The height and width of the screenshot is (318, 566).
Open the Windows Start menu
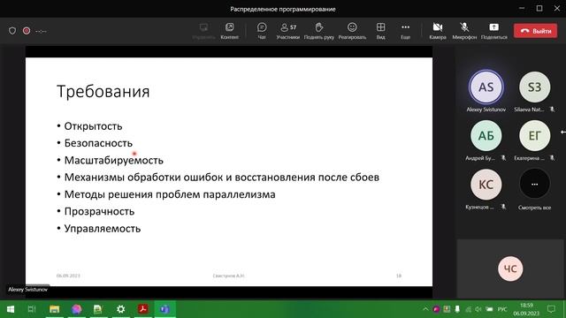(x=10, y=309)
